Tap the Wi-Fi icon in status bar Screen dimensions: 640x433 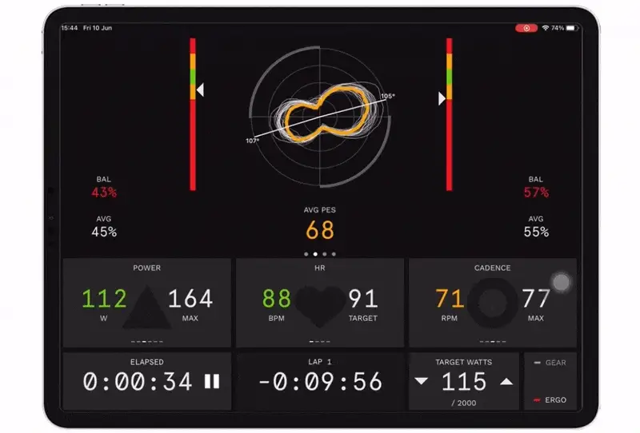[x=546, y=27]
